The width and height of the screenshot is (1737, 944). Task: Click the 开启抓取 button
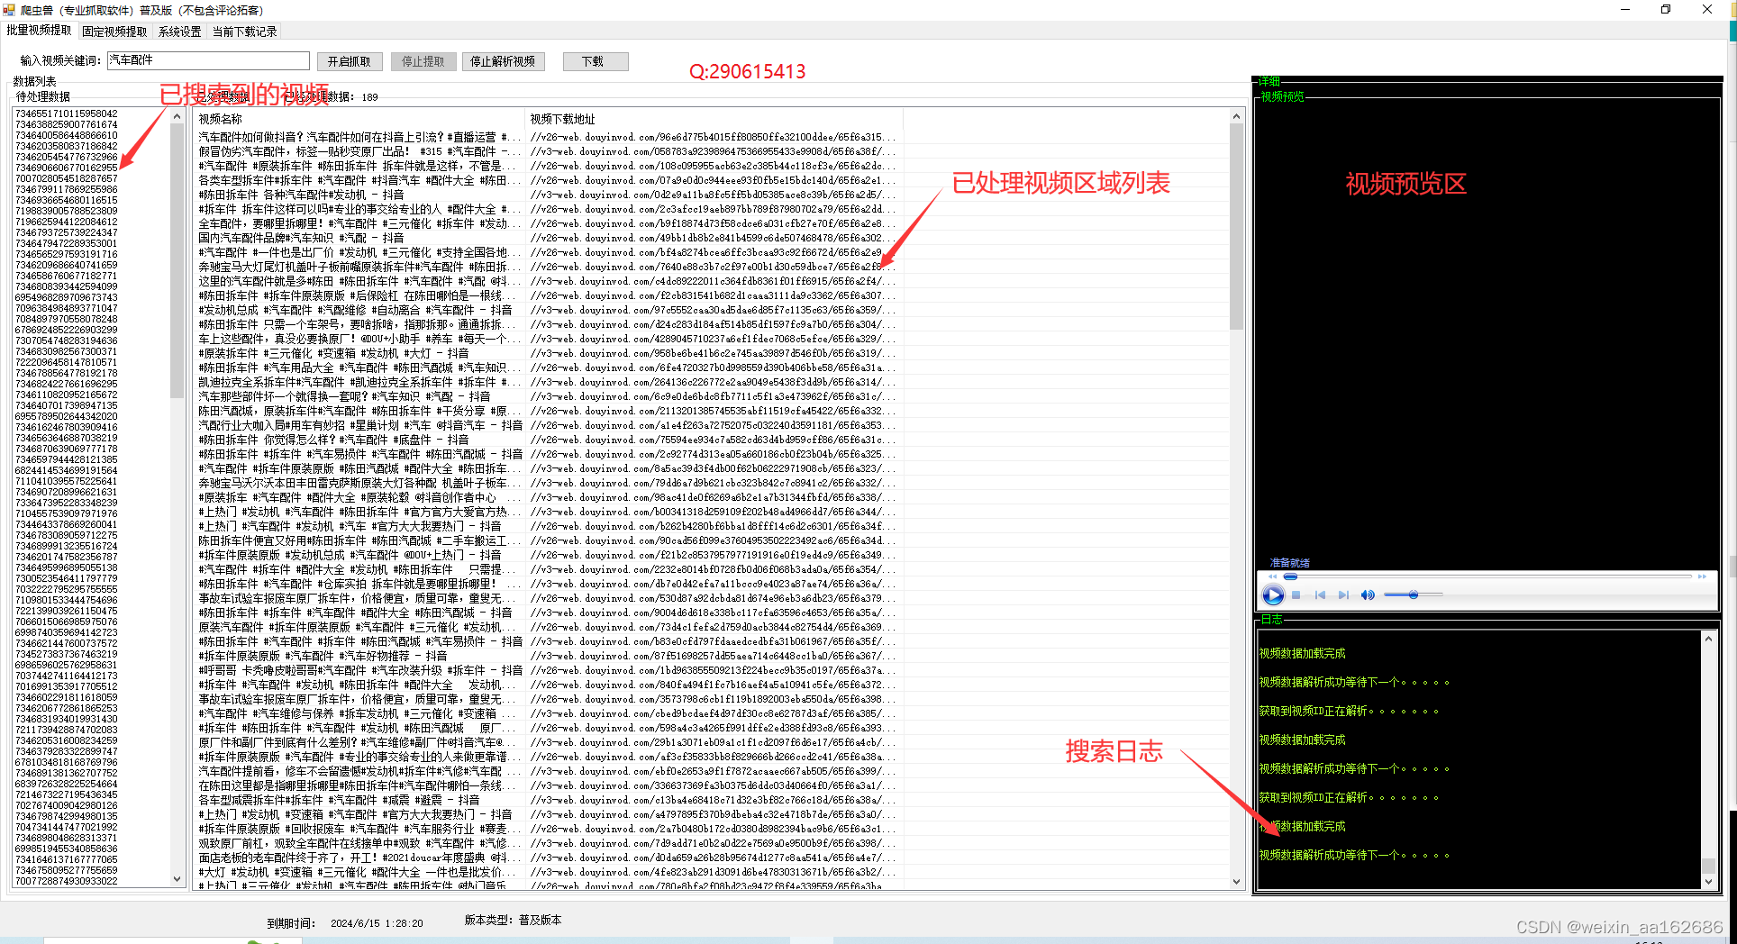(x=349, y=61)
